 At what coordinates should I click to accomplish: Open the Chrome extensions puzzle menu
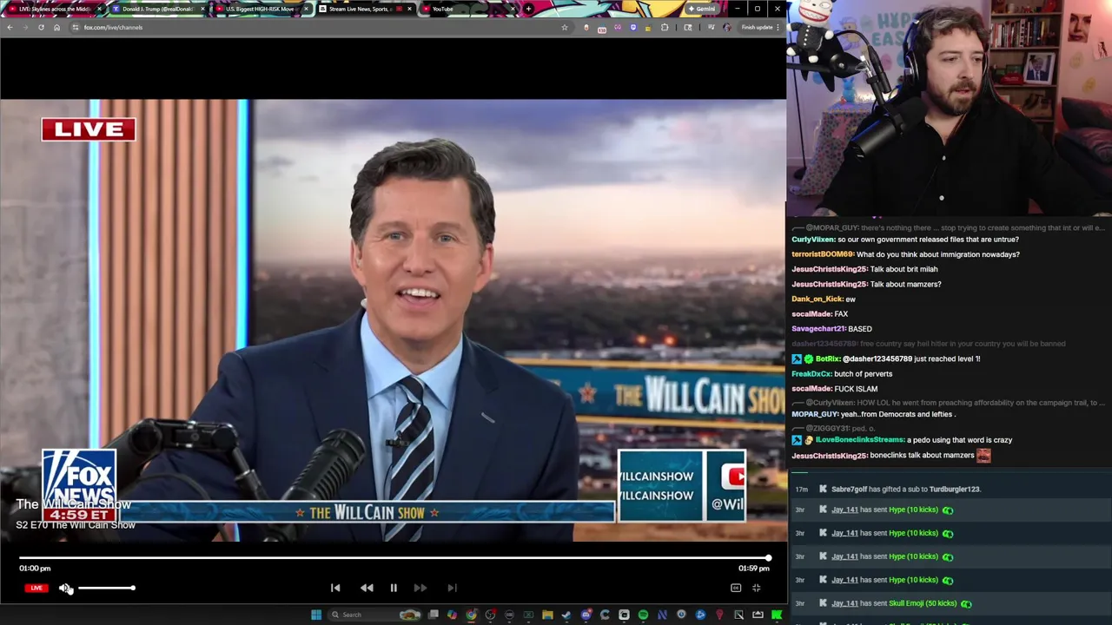[665, 27]
